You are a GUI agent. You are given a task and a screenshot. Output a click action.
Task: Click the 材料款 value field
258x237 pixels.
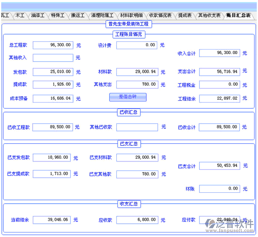[x=137, y=72]
